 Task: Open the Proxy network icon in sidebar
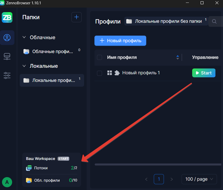7,57
